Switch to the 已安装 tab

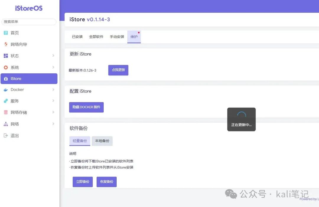(x=77, y=37)
